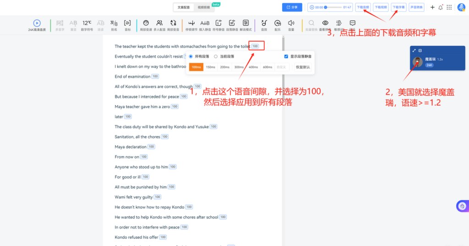Open the 配乐 background music tool

point(278,25)
